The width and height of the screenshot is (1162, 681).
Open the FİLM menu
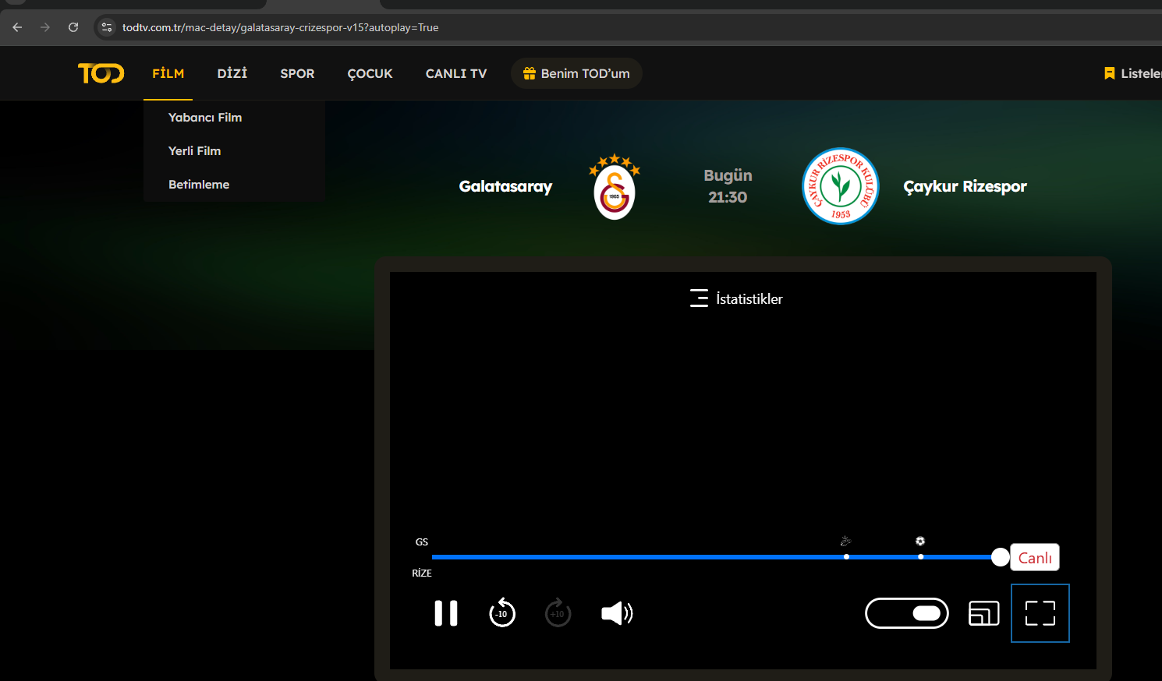[168, 73]
